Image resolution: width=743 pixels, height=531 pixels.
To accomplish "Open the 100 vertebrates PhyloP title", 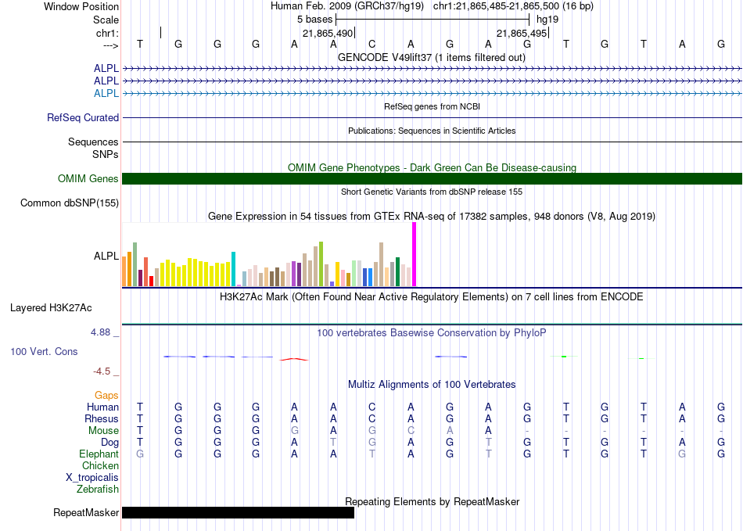I will coord(432,333).
